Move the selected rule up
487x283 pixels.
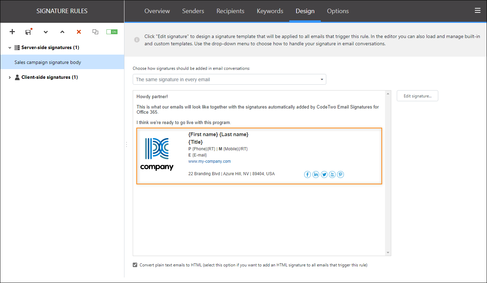(62, 32)
